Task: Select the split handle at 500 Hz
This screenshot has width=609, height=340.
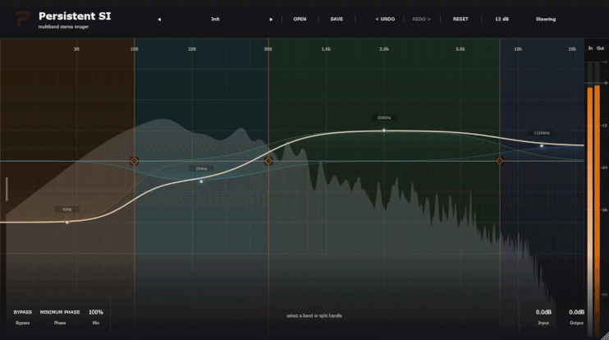Action: (x=268, y=161)
